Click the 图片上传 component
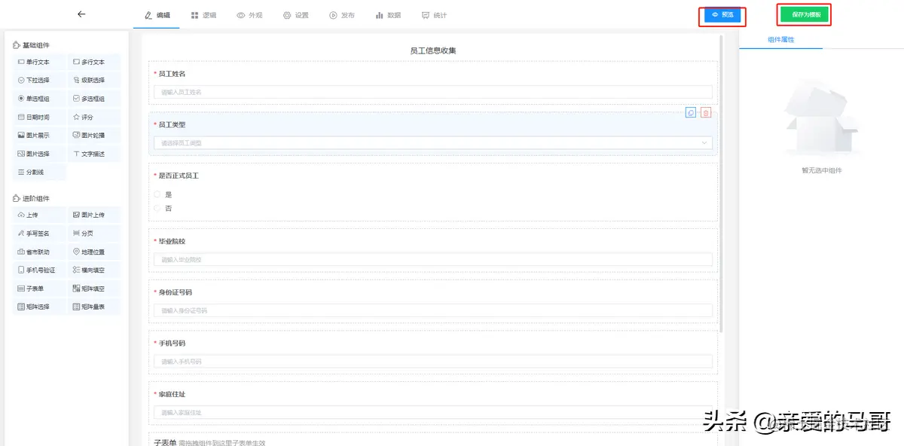This screenshot has height=446, width=904. pos(94,215)
